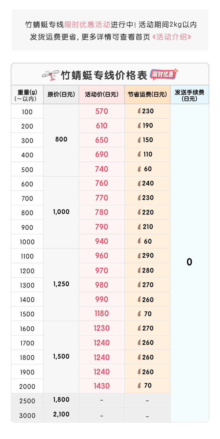Click the 0 handling fee value

pyautogui.click(x=189, y=262)
